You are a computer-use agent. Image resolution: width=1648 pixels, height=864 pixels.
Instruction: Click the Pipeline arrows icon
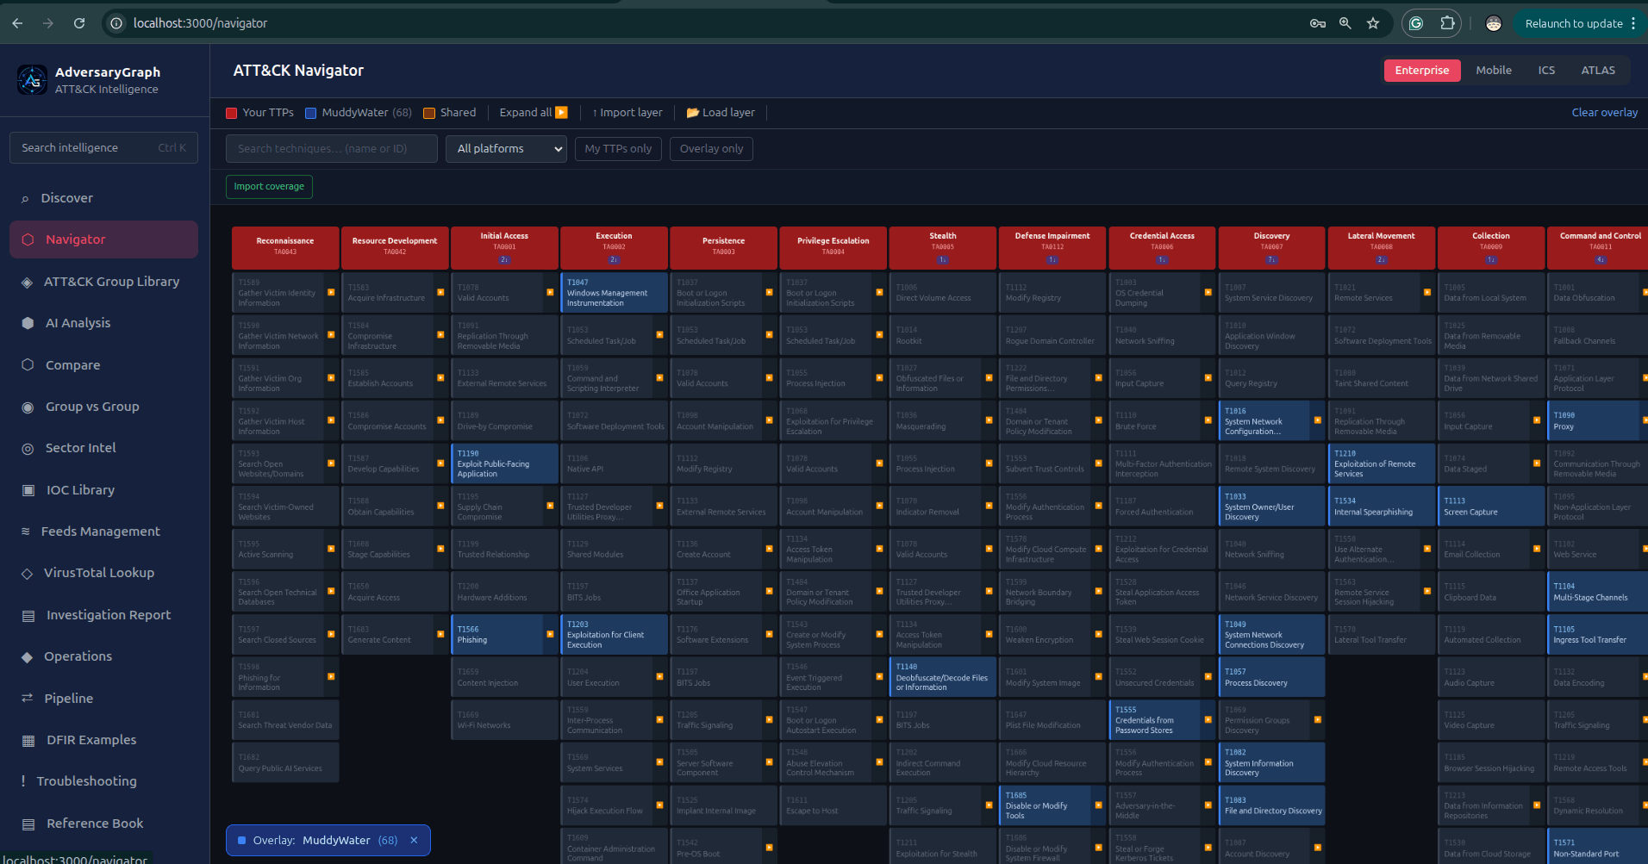tap(27, 698)
